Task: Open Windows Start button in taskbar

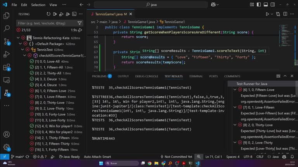Action: 101,163
